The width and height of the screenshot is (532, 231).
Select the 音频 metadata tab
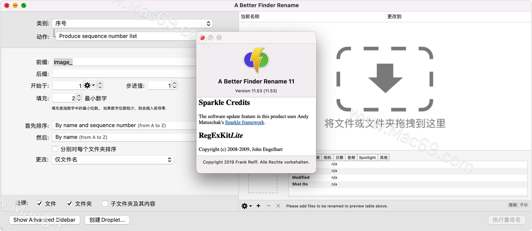click(x=351, y=158)
